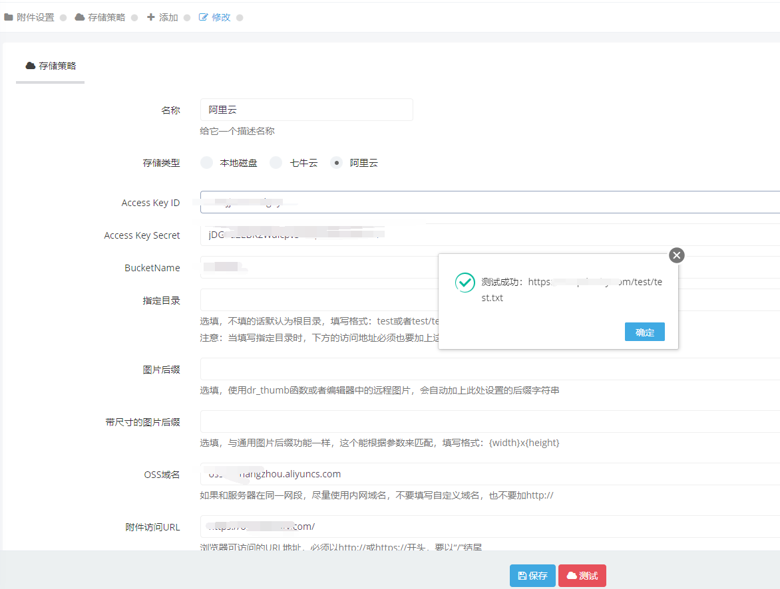780x589 pixels.
Task: Save settings with 保存 button
Action: (532, 576)
